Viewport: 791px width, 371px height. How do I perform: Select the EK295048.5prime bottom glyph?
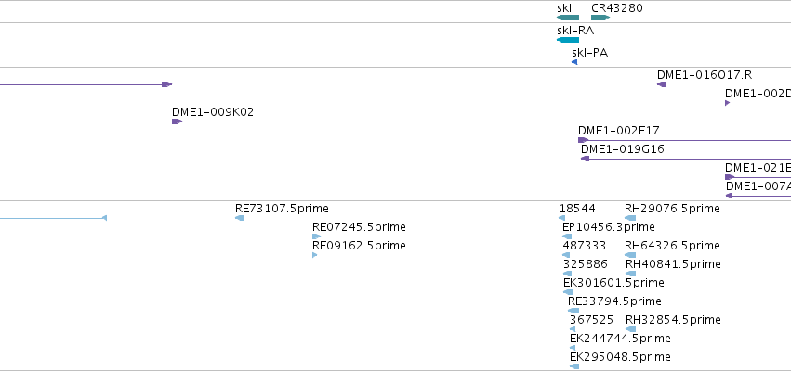click(x=574, y=366)
